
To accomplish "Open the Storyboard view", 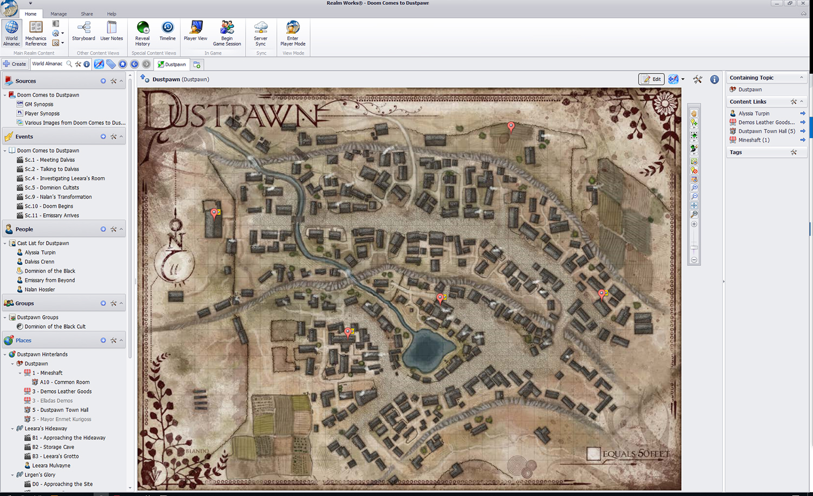I will tap(83, 31).
